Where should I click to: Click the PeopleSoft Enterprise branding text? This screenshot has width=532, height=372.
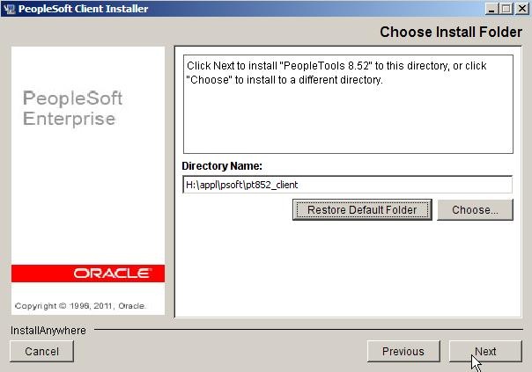tap(72, 108)
